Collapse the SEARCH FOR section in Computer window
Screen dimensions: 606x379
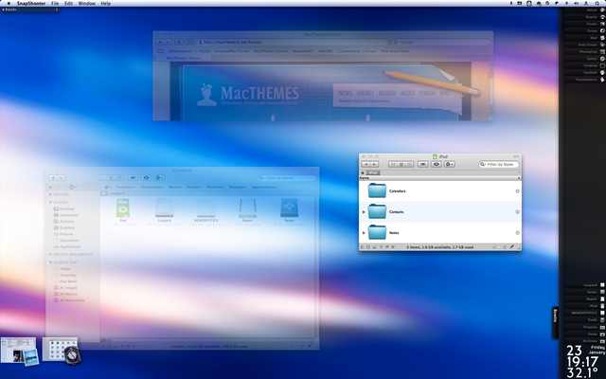pos(50,262)
